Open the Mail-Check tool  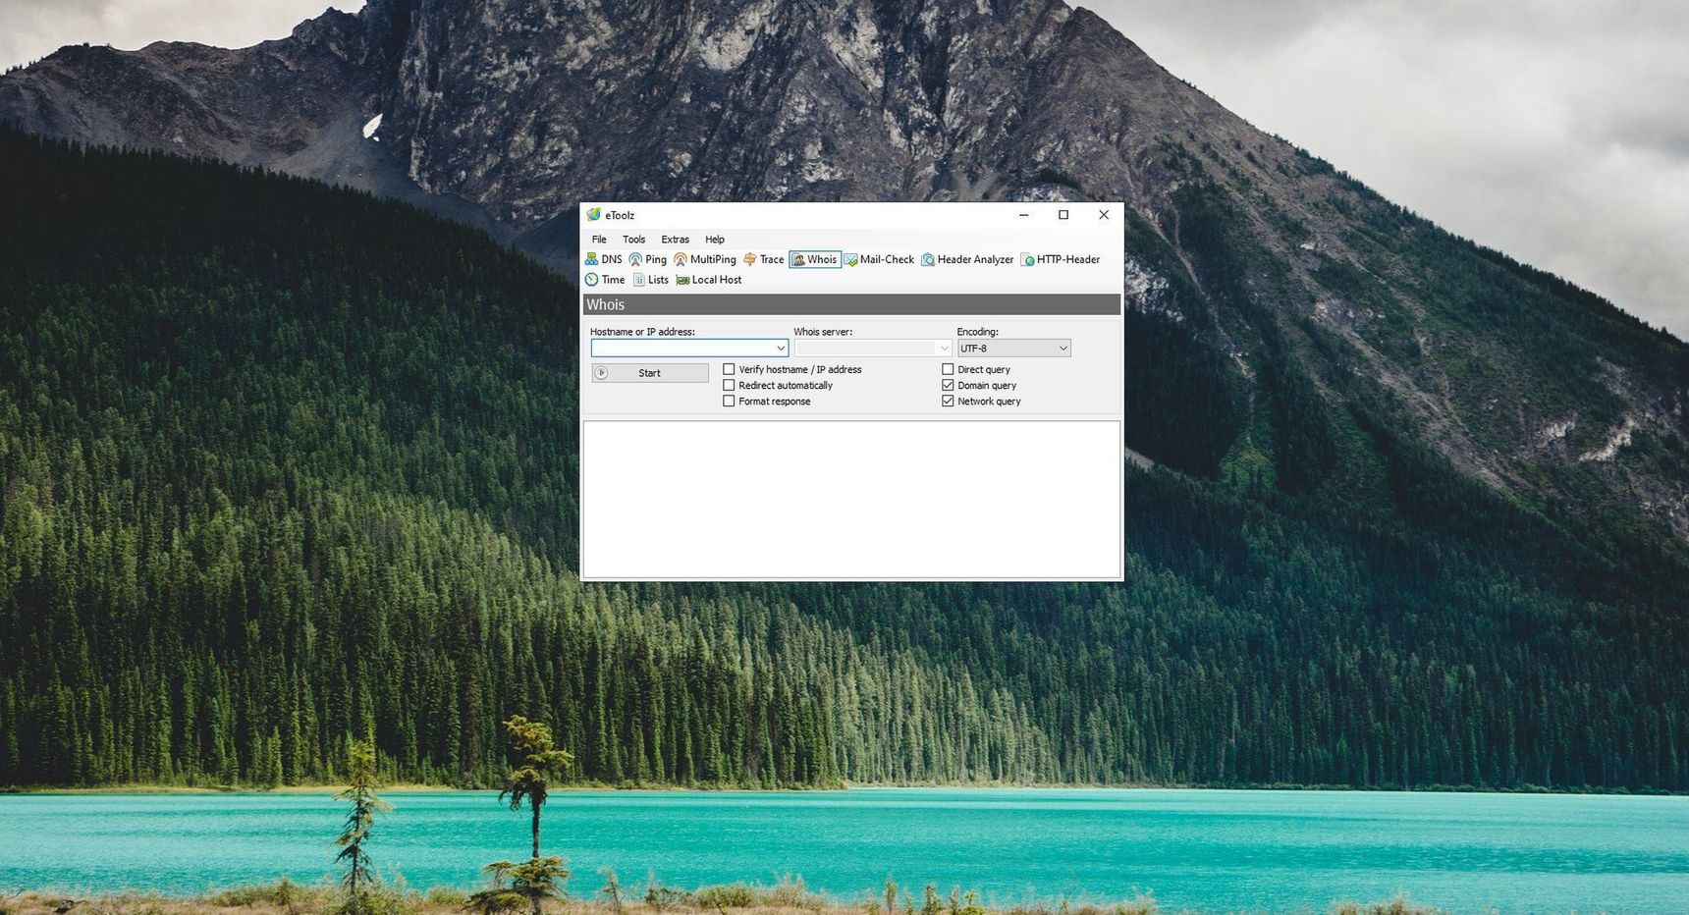(x=880, y=259)
